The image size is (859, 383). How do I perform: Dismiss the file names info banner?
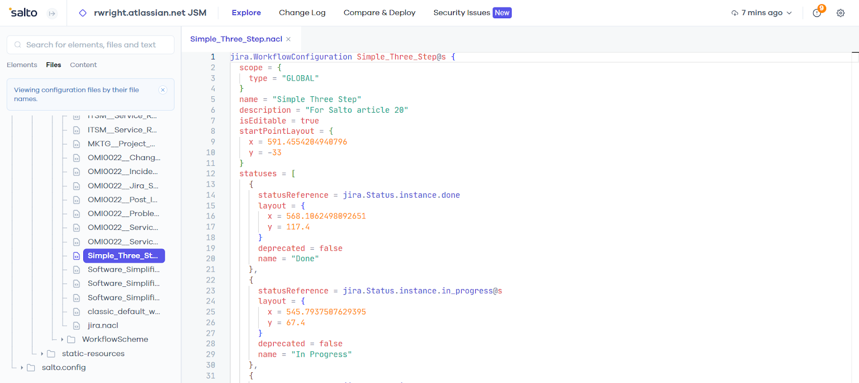(x=163, y=90)
